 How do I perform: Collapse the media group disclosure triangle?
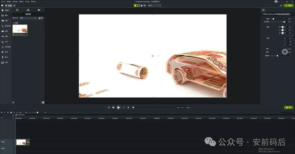click(x=13, y=23)
